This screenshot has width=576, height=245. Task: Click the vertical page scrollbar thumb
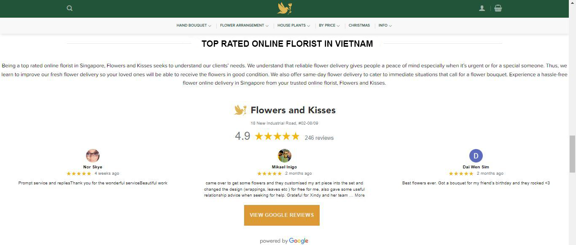click(572, 154)
